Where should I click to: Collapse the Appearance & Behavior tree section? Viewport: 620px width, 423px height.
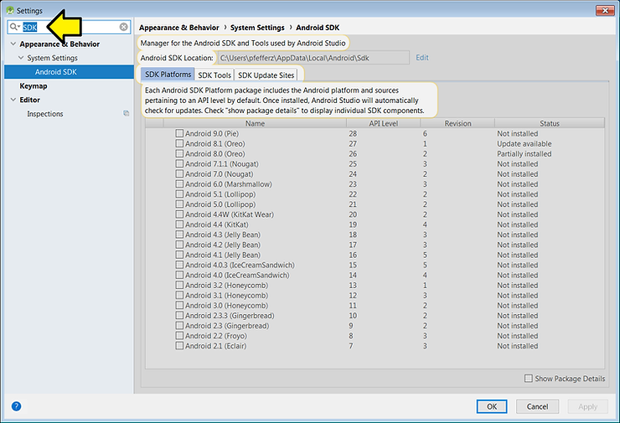tap(12, 44)
